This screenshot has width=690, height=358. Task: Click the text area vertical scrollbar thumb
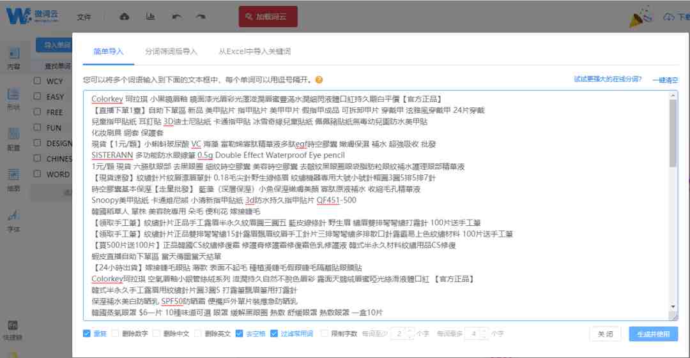coord(673,133)
